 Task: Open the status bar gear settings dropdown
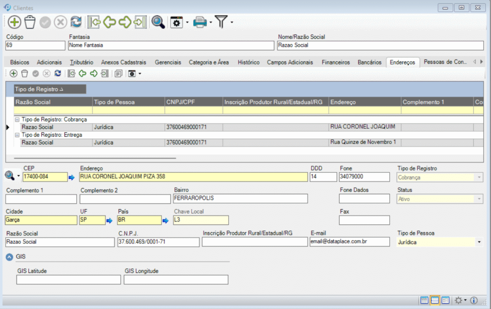(460, 300)
